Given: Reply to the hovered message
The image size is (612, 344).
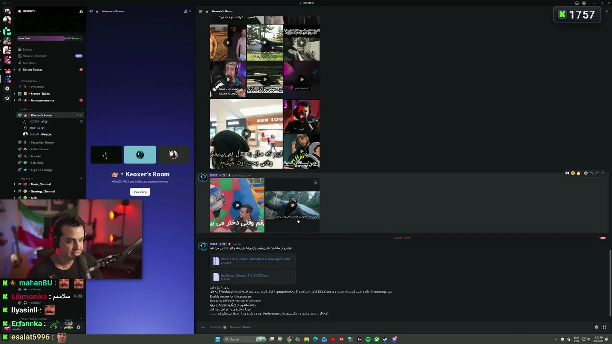Looking at the screenshot, I should tap(591, 173).
